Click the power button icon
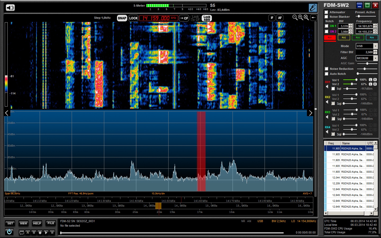Screen dimensions: 381x238 [x=9, y=232]
